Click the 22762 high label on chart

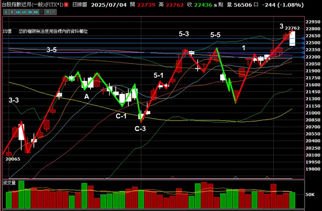click(x=292, y=28)
